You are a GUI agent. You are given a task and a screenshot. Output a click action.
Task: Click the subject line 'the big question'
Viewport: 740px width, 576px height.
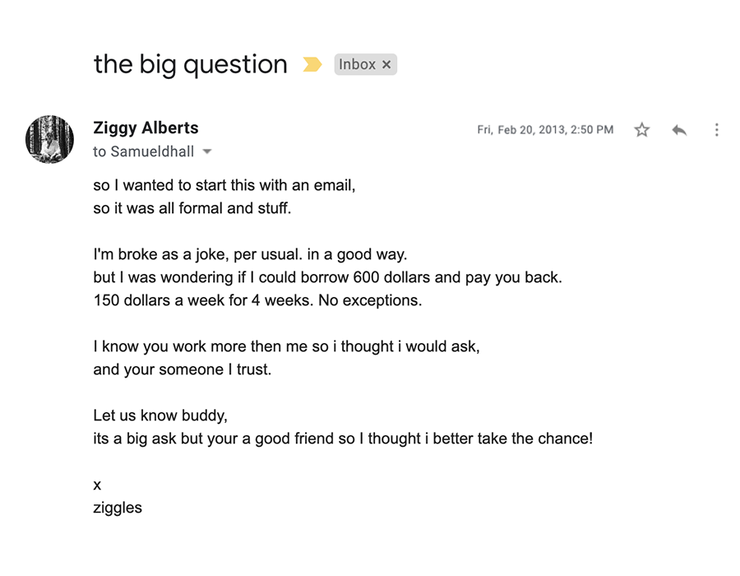pyautogui.click(x=190, y=64)
